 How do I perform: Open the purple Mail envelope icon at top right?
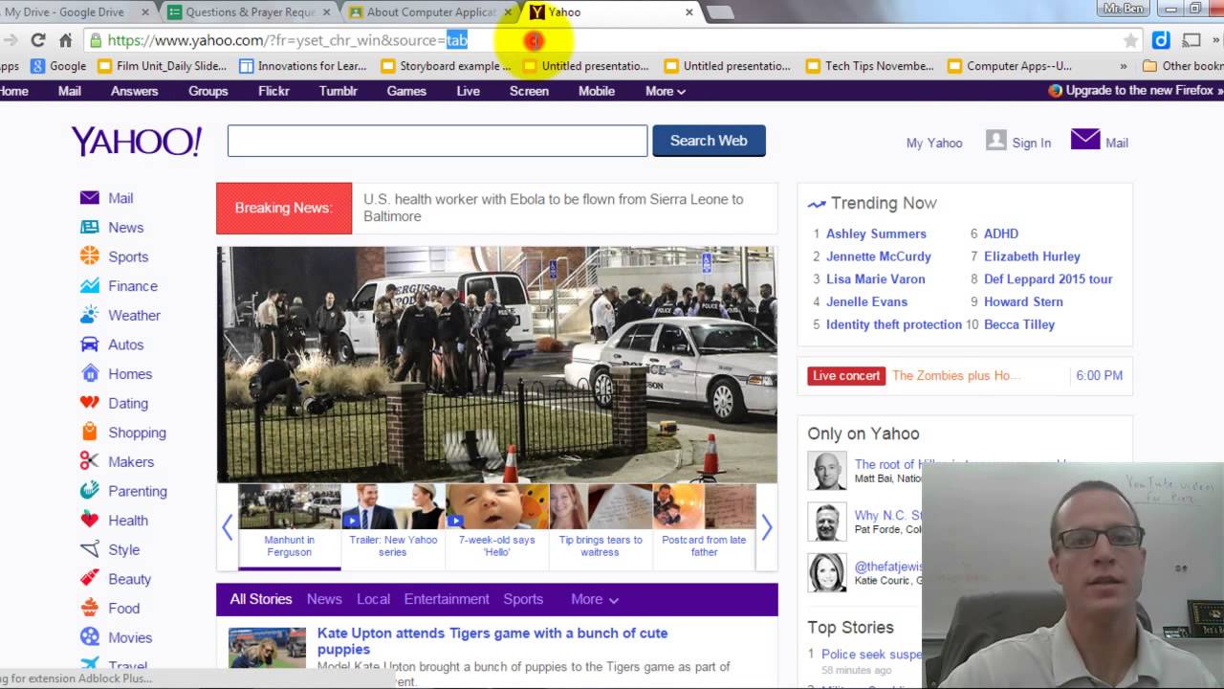[x=1085, y=140]
